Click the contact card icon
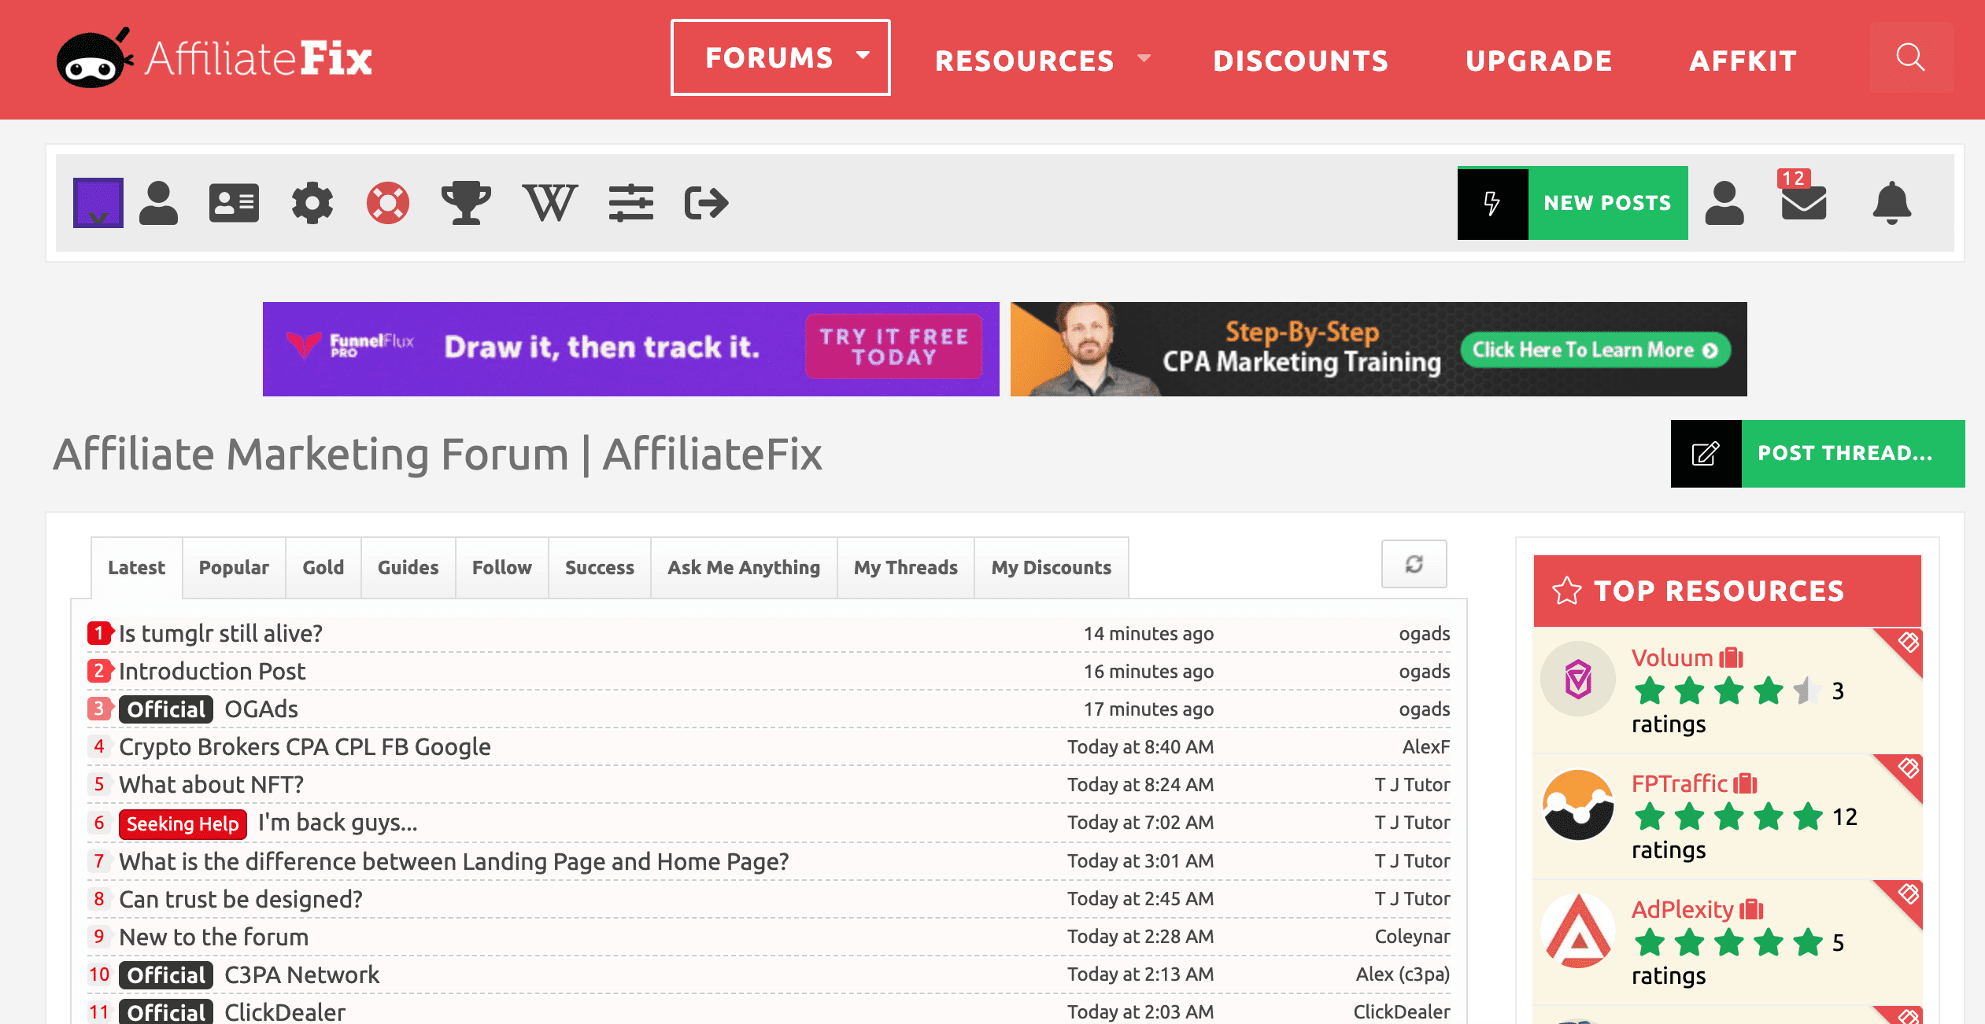The width and height of the screenshot is (1985, 1024). tap(234, 203)
